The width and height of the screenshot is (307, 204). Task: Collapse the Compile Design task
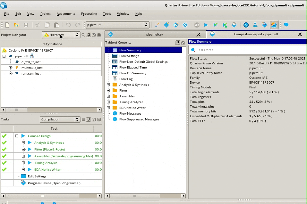[17, 136]
